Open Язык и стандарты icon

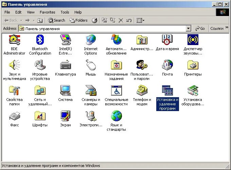pos(116,116)
